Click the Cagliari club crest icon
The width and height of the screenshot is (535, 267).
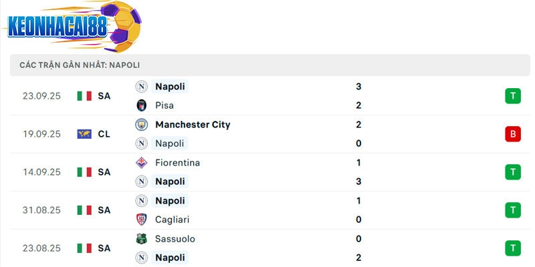pyautogui.click(x=141, y=220)
